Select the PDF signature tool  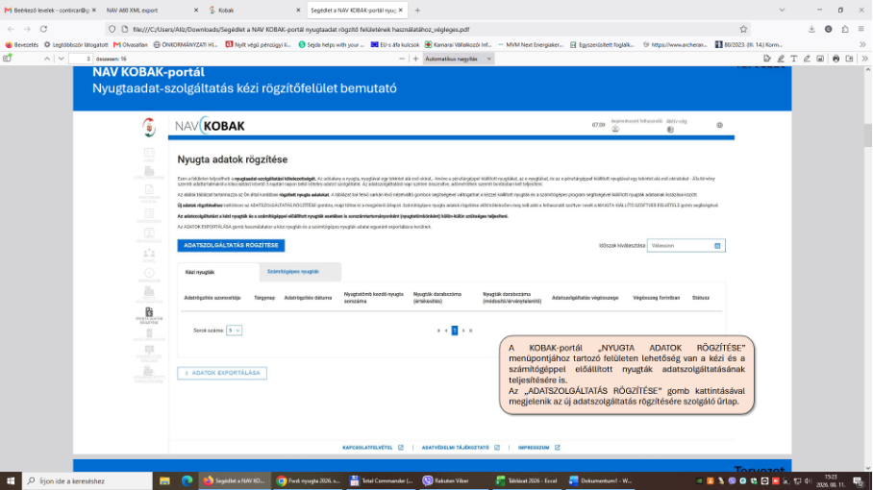[x=767, y=59]
